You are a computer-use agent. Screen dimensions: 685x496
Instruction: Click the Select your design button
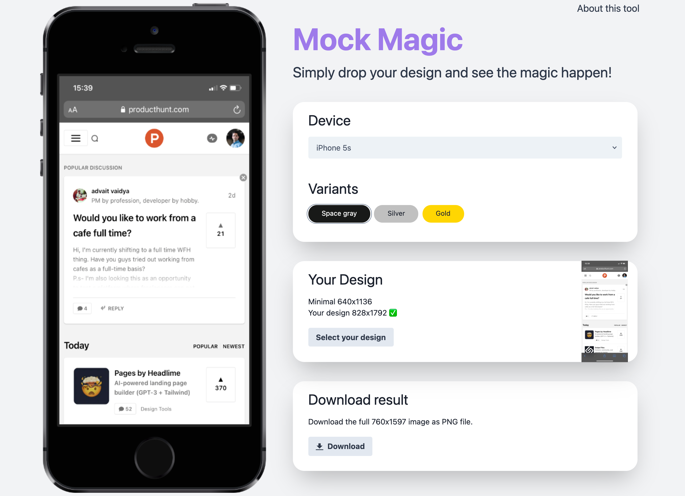coord(351,336)
